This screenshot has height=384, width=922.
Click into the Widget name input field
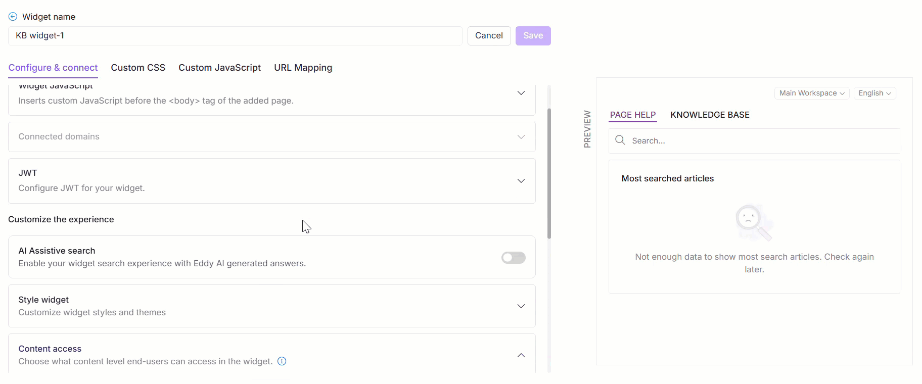235,36
